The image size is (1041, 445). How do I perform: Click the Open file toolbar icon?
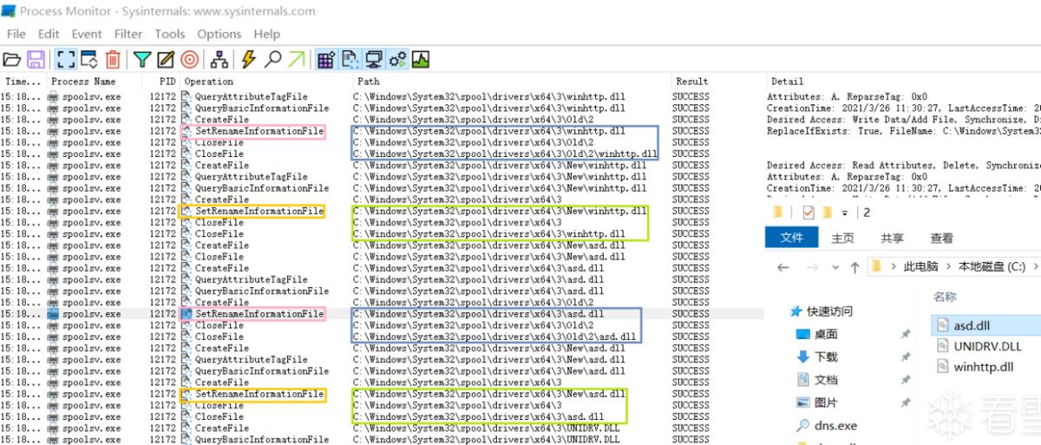click(11, 60)
